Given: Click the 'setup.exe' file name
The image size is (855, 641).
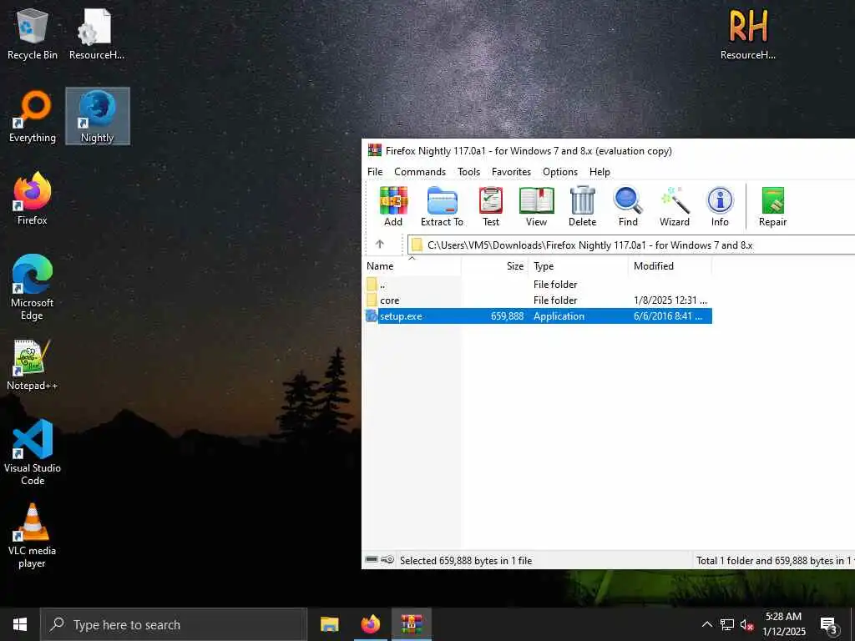Looking at the screenshot, I should [401, 316].
